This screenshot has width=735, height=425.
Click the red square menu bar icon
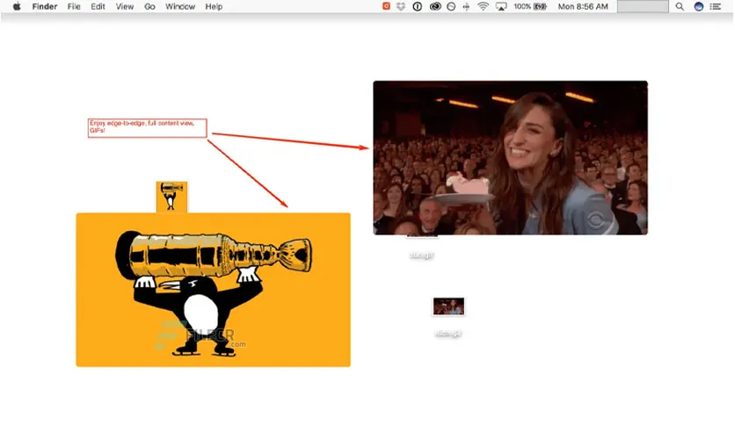point(386,6)
